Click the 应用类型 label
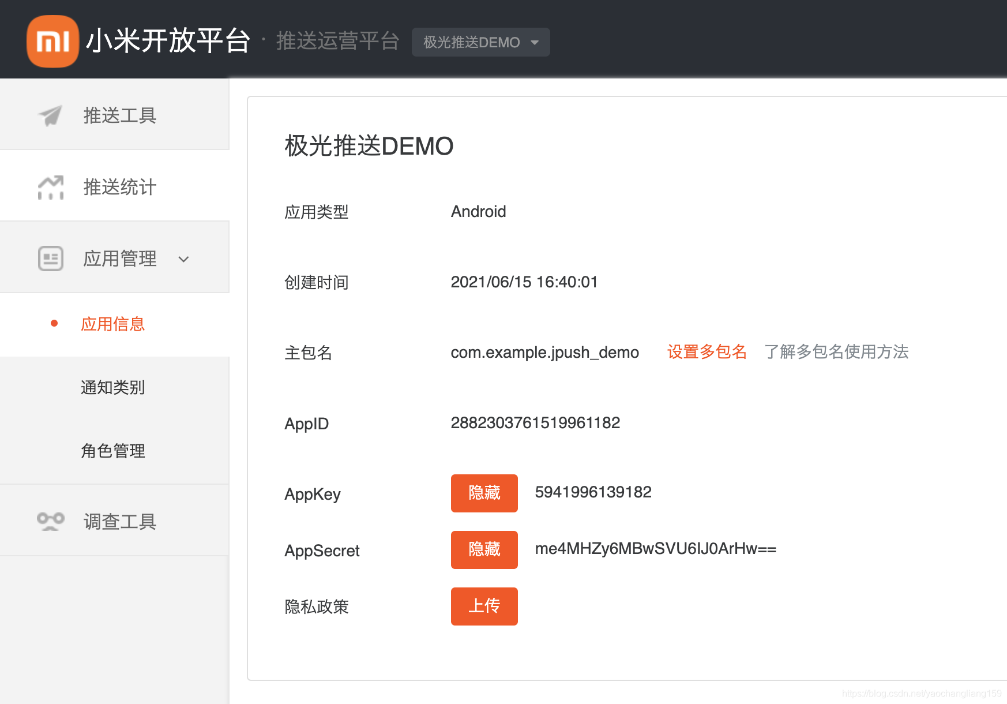Viewport: 1007px width, 704px height. [x=316, y=212]
